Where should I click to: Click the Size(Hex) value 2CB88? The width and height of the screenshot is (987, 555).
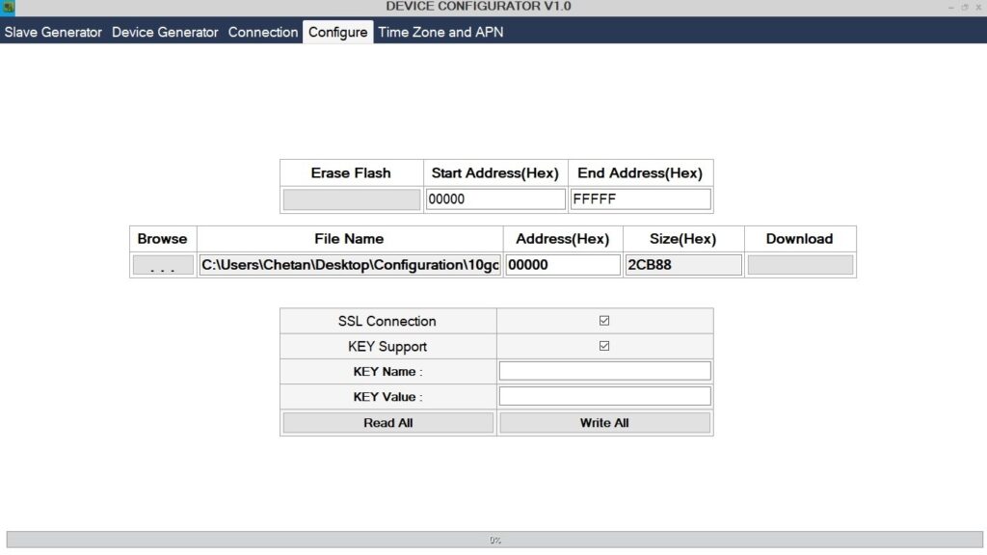pyautogui.click(x=683, y=265)
